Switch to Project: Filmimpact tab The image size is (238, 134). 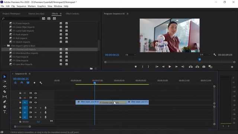[12, 14]
